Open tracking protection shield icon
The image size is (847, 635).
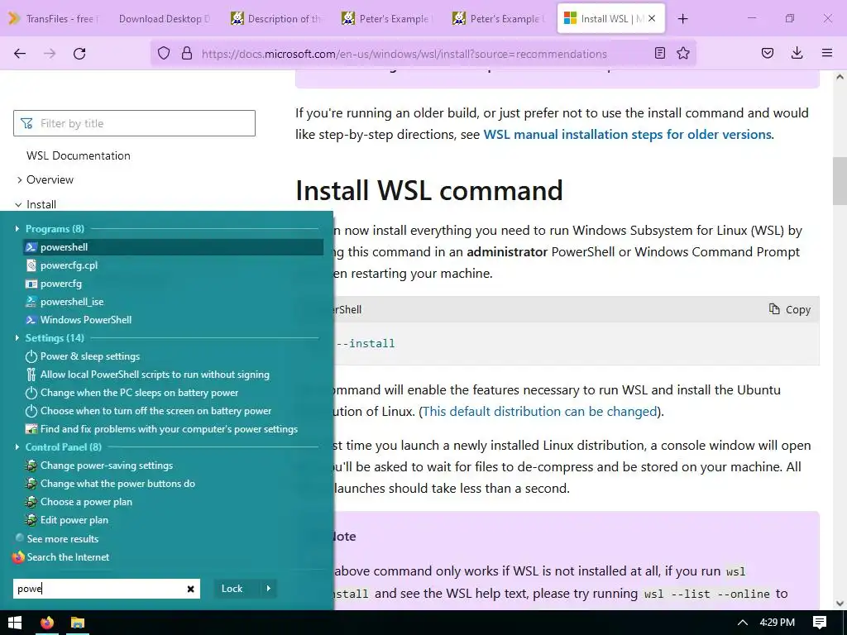(164, 54)
